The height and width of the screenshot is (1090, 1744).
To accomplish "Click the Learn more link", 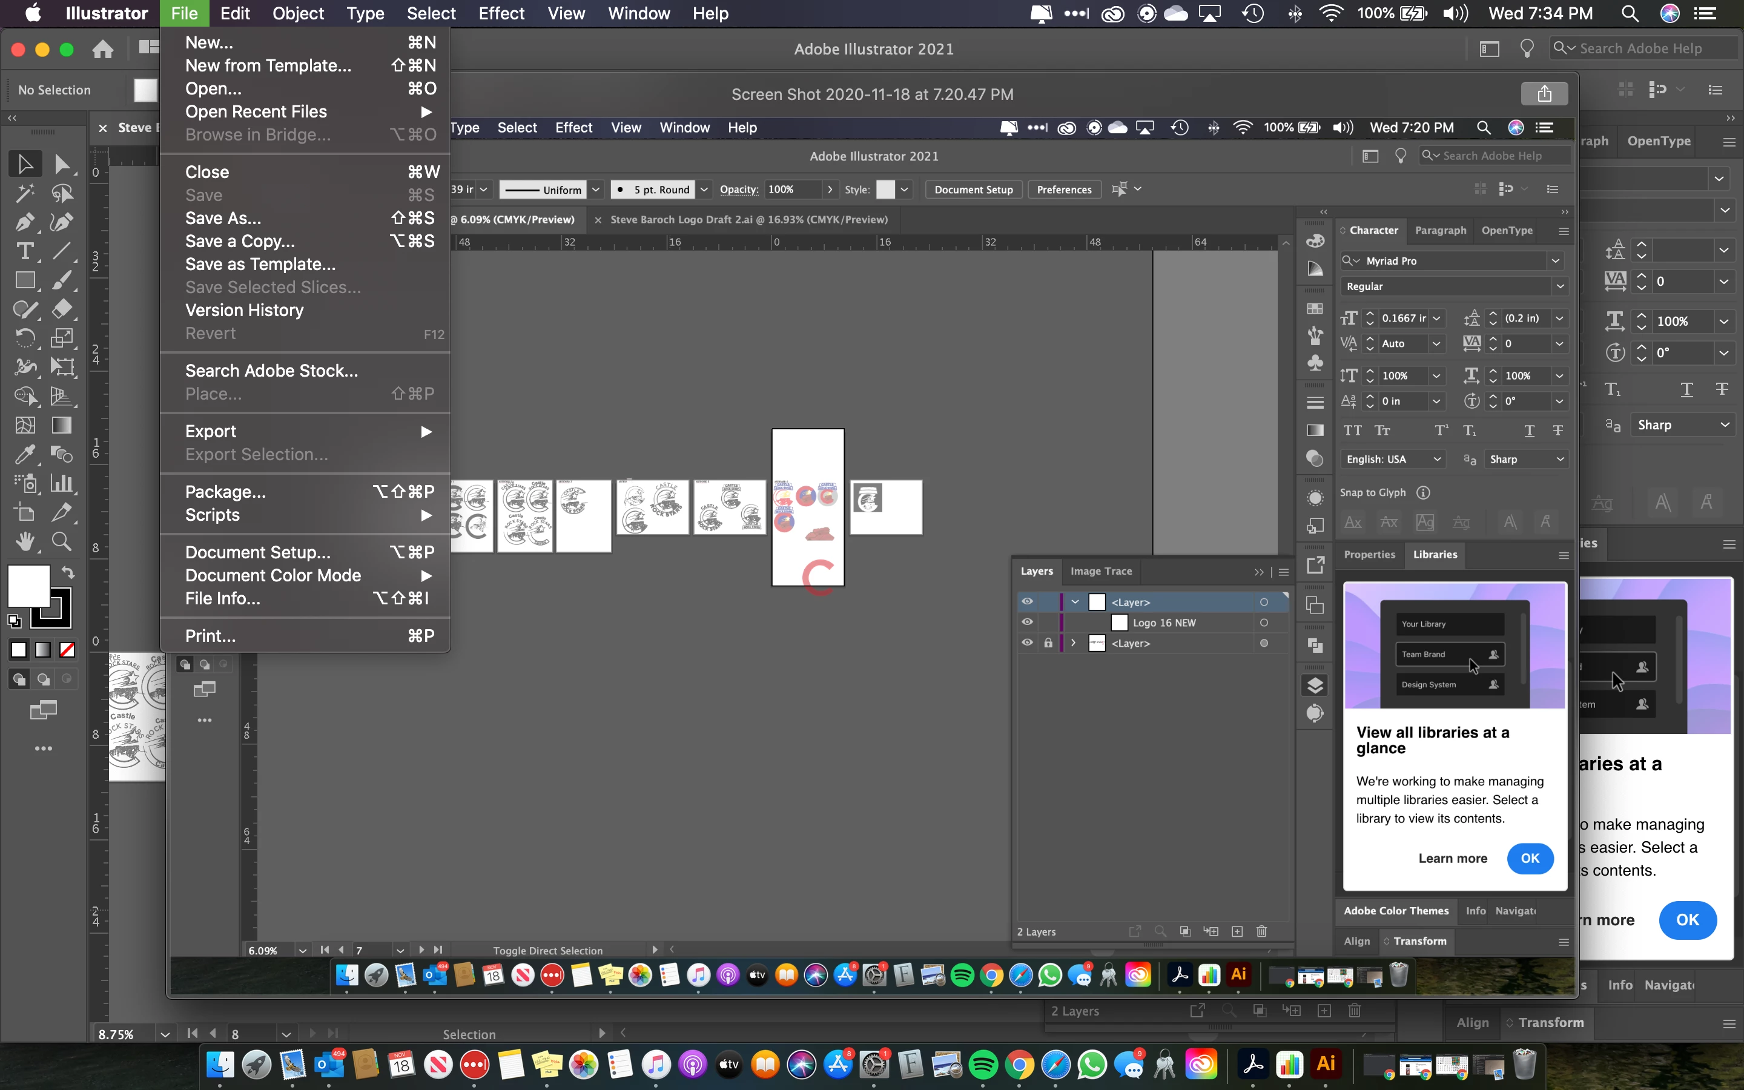I will pos(1452,859).
